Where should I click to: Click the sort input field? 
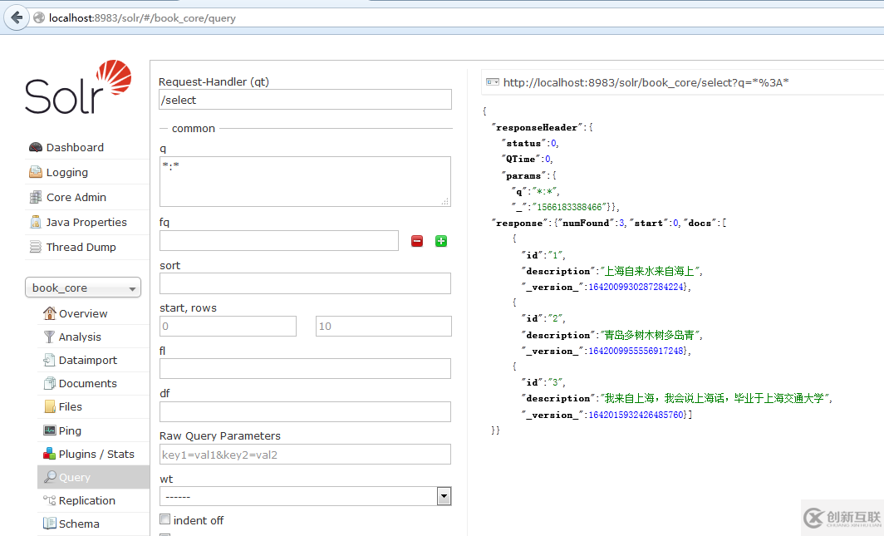[x=305, y=283]
